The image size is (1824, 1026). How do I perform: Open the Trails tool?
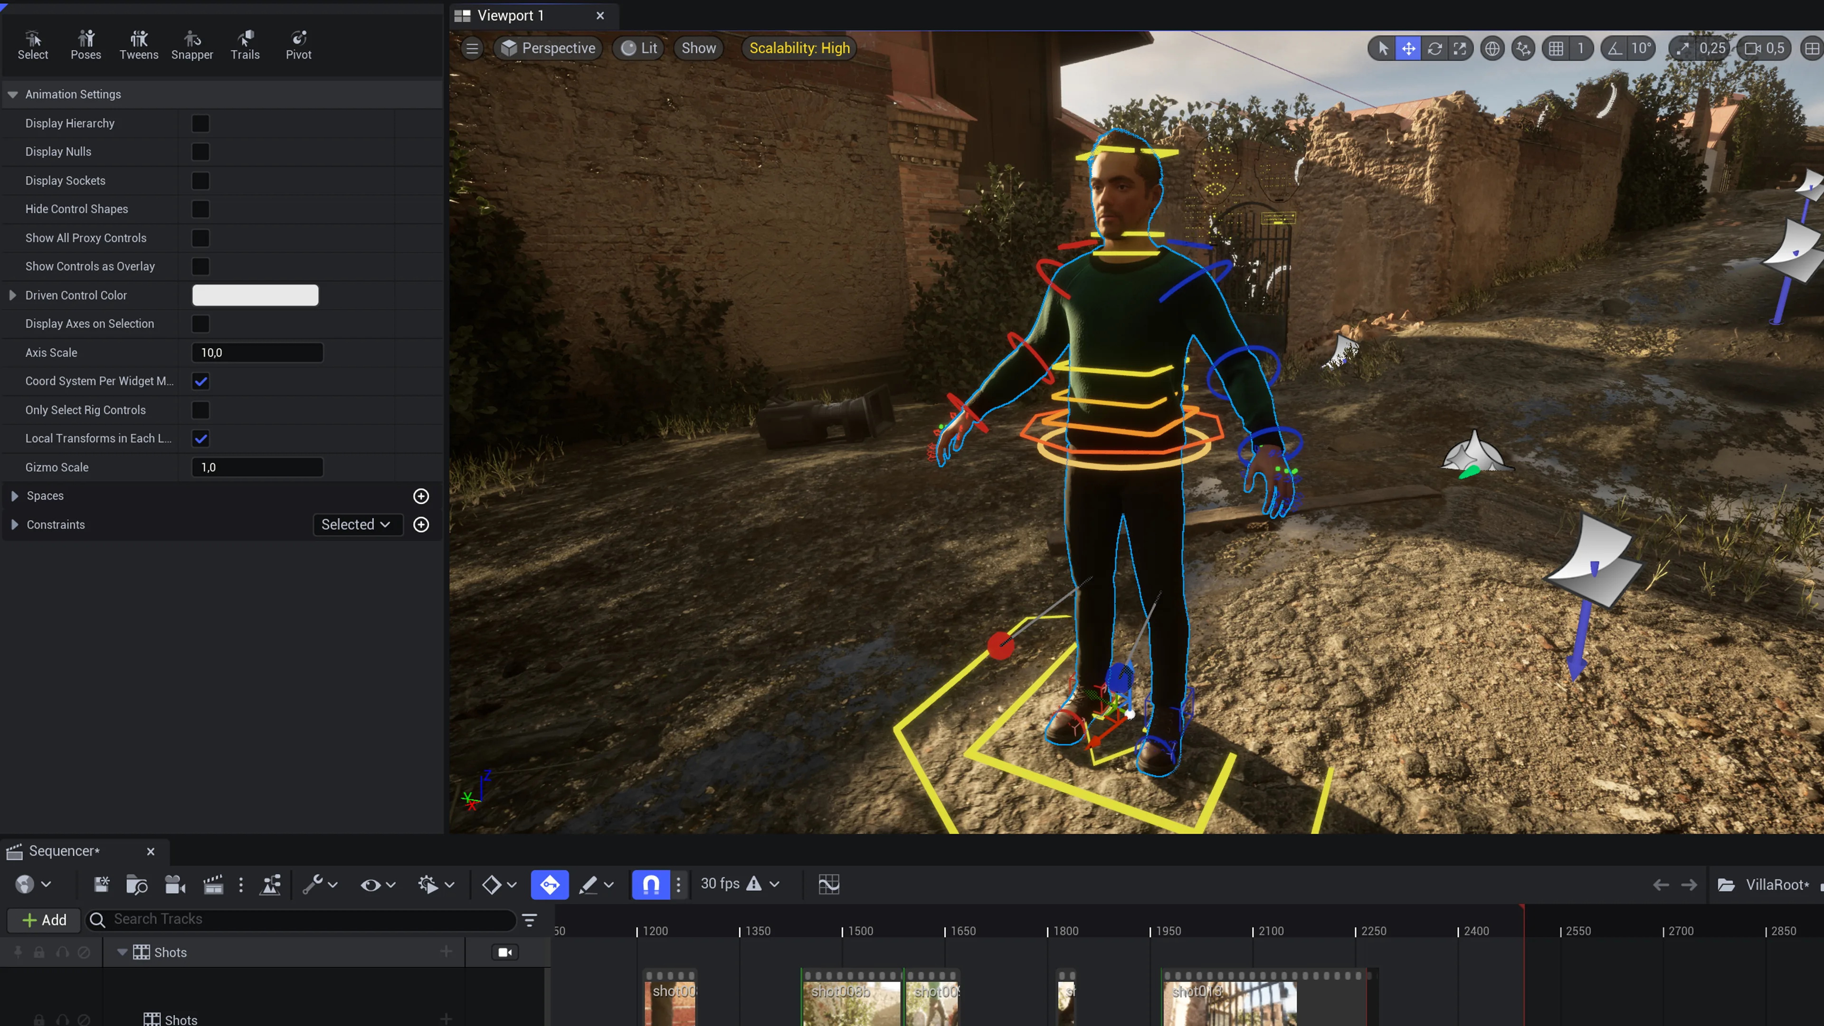coord(245,45)
